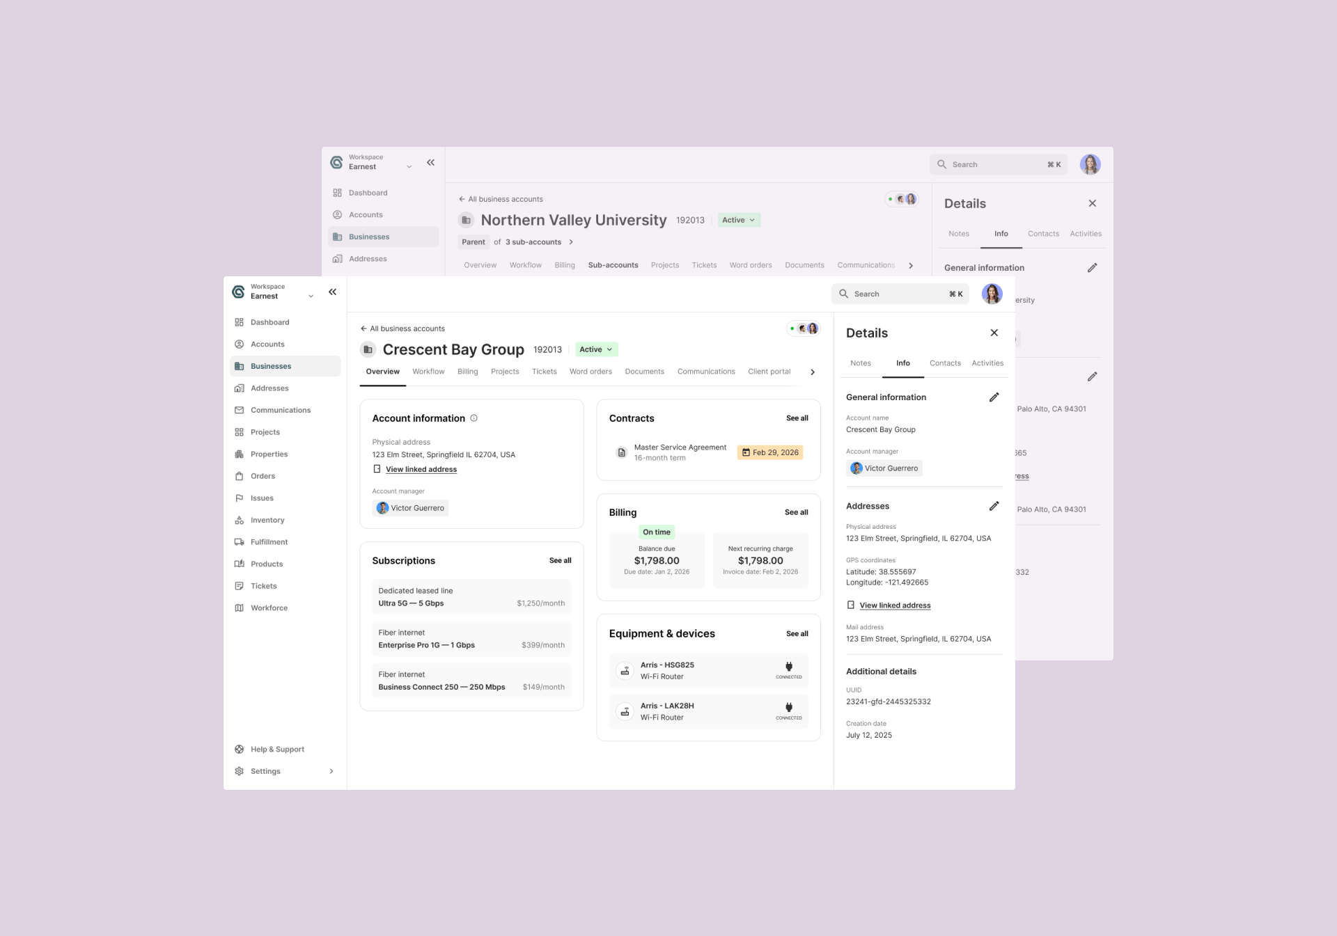Expand the Earnest workspace switcher
This screenshot has width=1337, height=936.
pos(311,296)
